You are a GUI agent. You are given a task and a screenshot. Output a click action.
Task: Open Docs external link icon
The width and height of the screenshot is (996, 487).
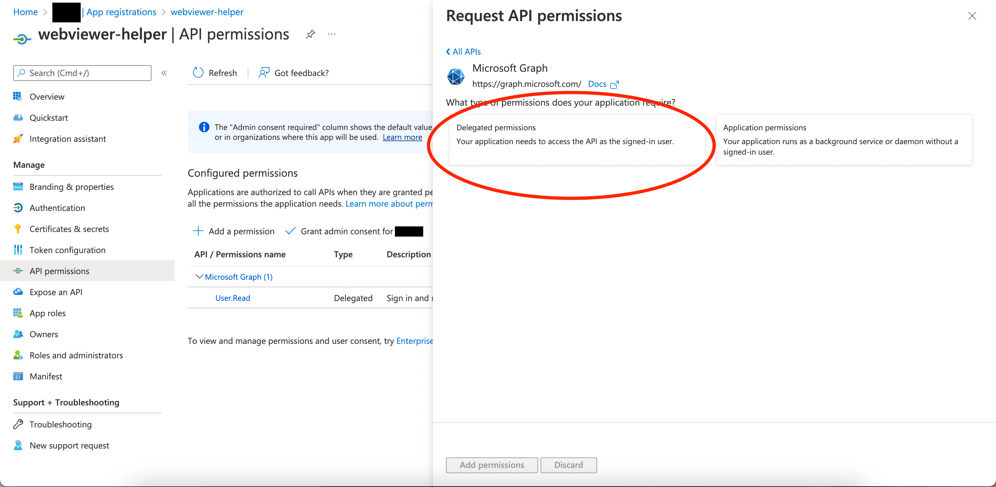pyautogui.click(x=614, y=84)
